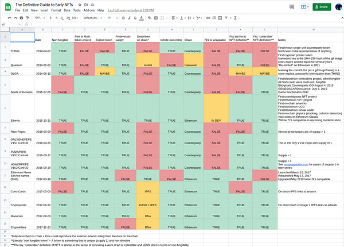
Task: Open the font size dropdown
Action: [112, 18]
